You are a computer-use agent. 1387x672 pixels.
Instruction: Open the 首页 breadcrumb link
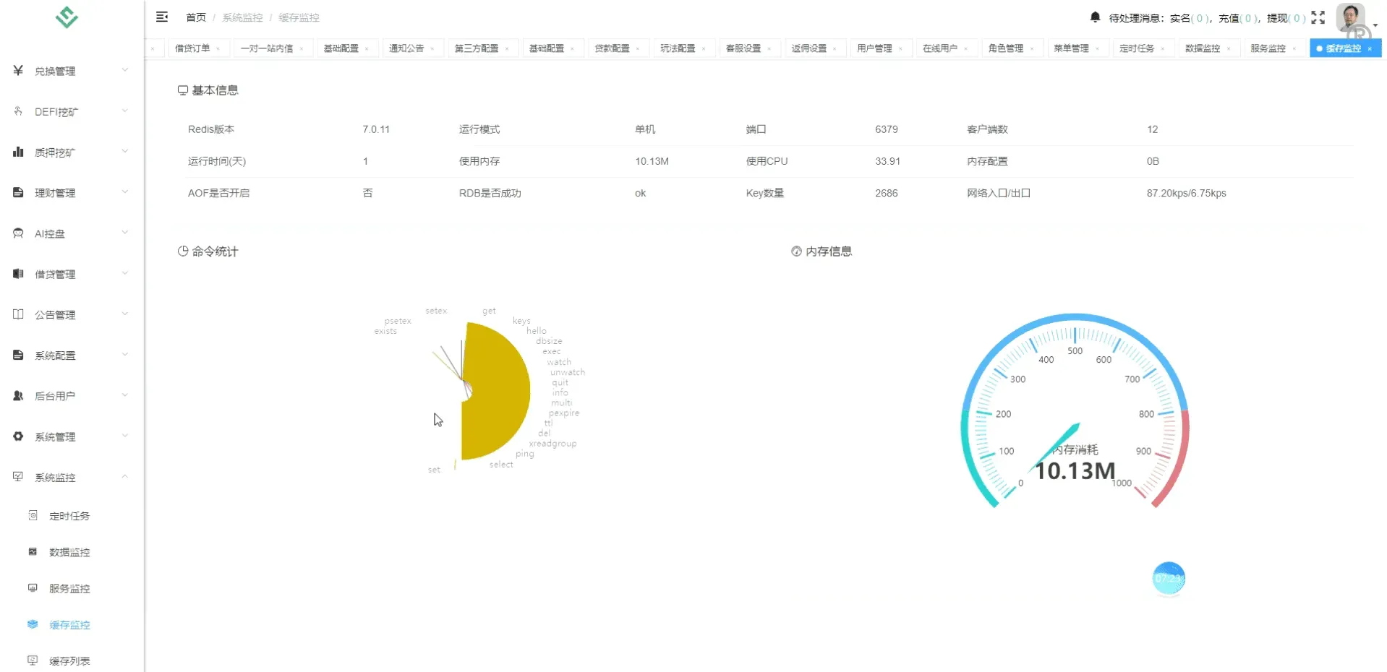195,17
